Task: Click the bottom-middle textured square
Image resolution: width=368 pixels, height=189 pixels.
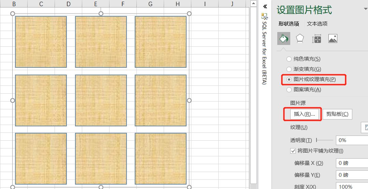Action: click(101, 159)
